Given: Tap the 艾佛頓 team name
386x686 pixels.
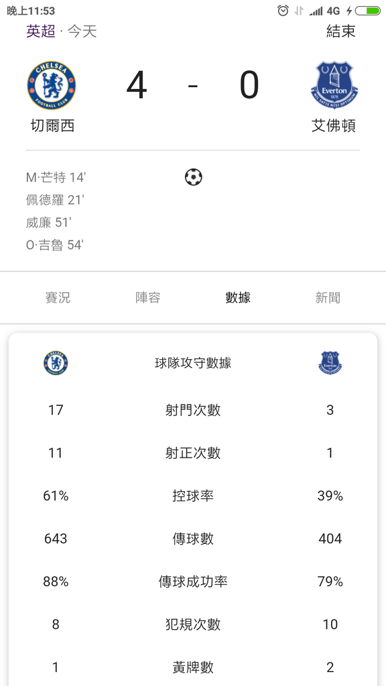Looking at the screenshot, I should click(334, 126).
